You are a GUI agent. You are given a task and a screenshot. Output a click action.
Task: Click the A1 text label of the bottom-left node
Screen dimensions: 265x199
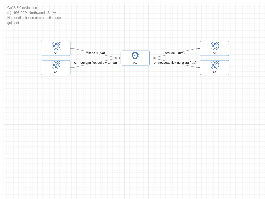pyautogui.click(x=56, y=72)
